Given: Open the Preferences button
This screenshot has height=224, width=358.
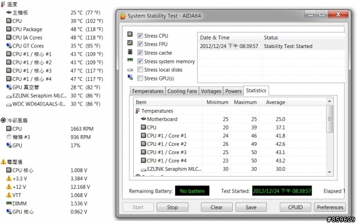Looking at the screenshot, I should (x=329, y=207).
